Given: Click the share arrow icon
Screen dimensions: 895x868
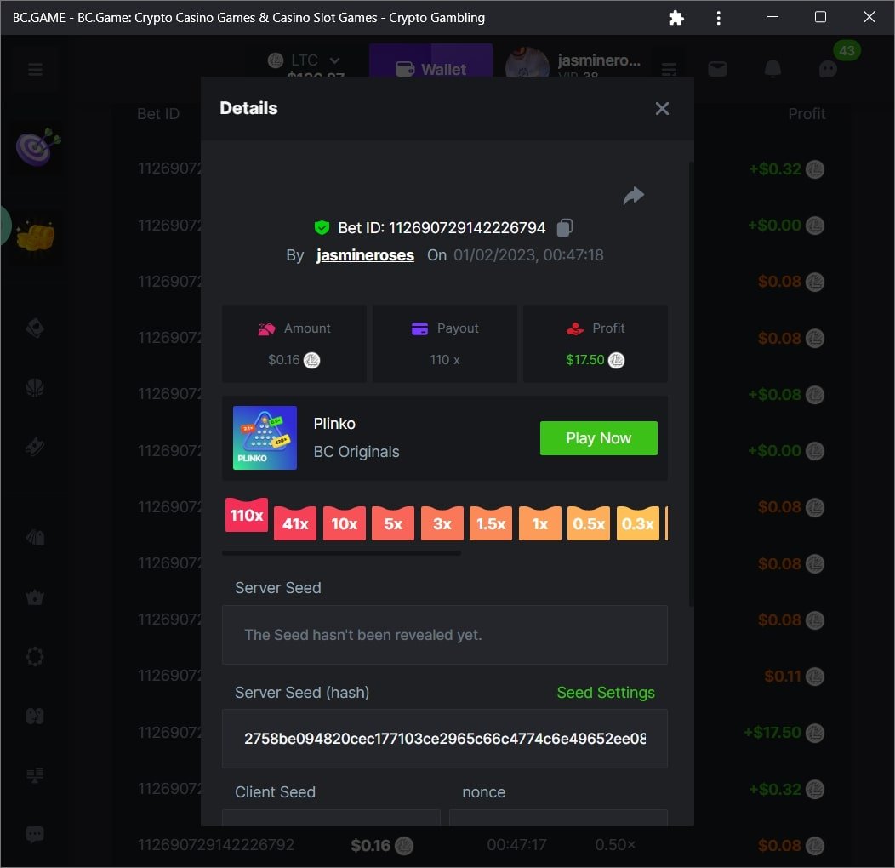Looking at the screenshot, I should [633, 197].
